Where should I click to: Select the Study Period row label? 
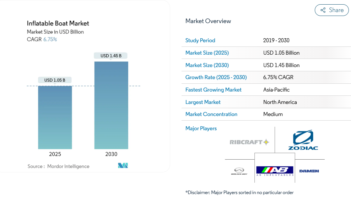(200, 40)
